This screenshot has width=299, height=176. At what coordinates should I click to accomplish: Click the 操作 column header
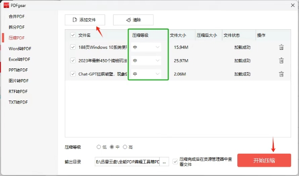tap(261, 35)
